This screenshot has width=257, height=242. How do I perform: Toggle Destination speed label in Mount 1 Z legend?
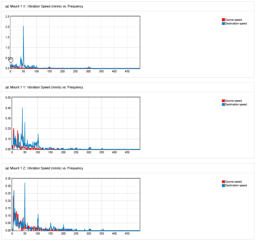coord(236,185)
